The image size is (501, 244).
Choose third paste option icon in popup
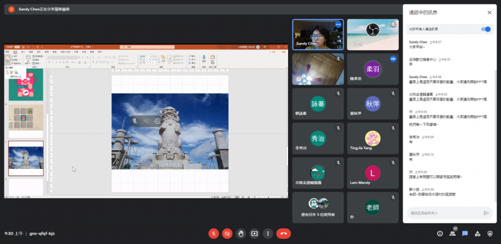point(16,72)
